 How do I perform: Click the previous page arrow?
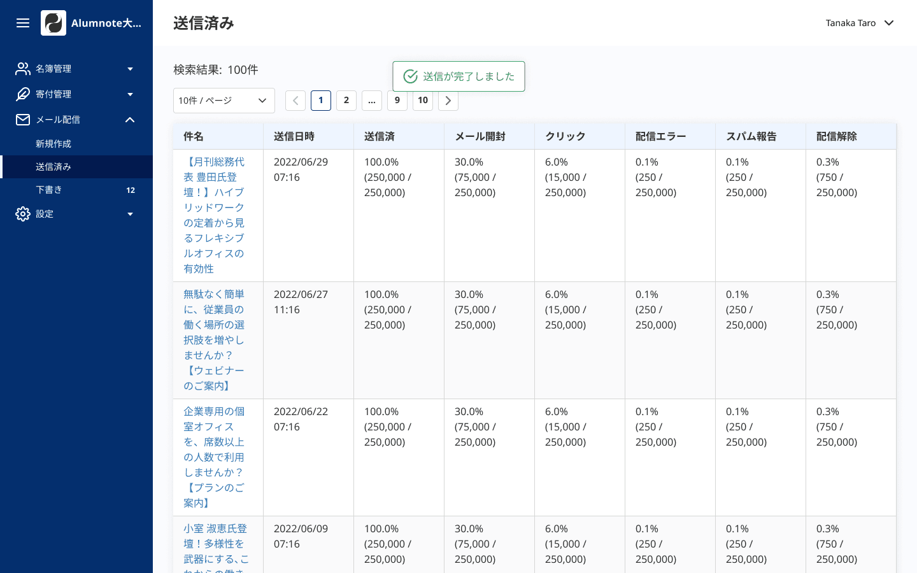[x=295, y=101]
